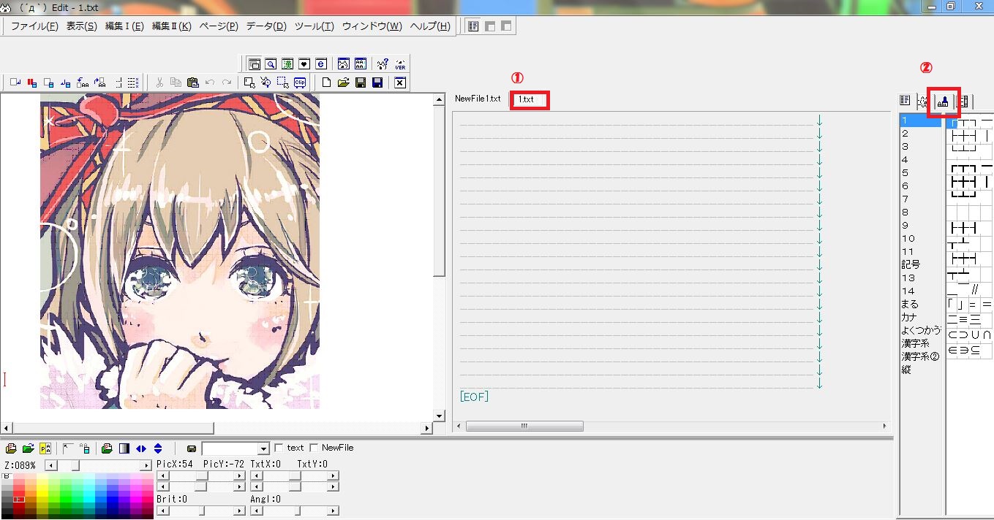Click the dotted grid with x marks icon
Screen dimensions: 994x520
(133, 83)
